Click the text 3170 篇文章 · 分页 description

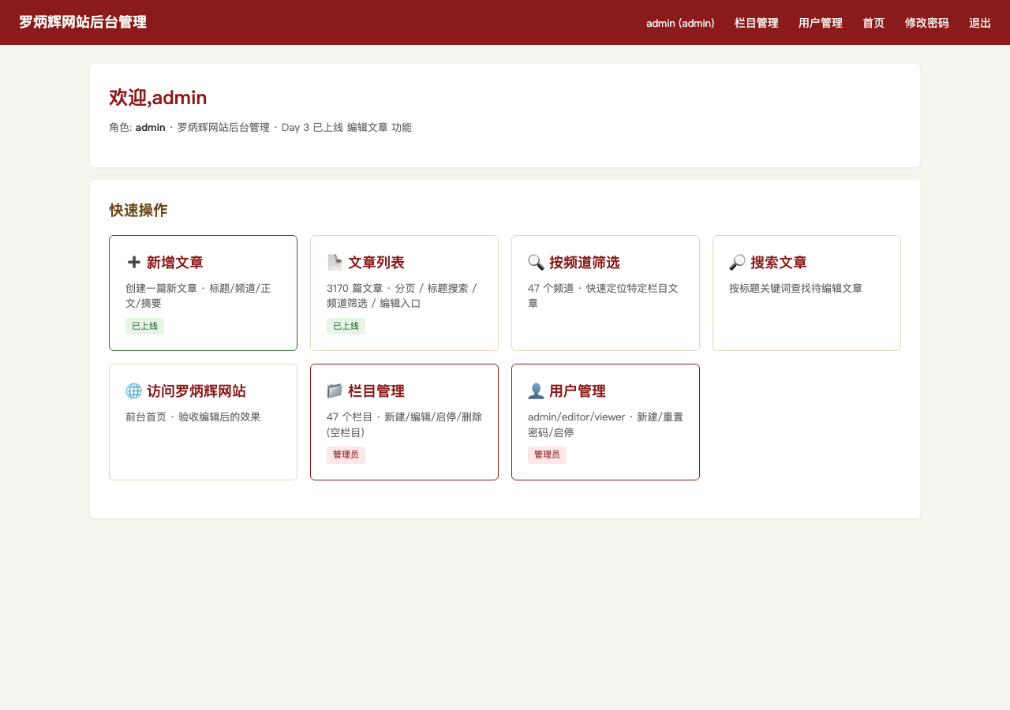click(x=403, y=296)
